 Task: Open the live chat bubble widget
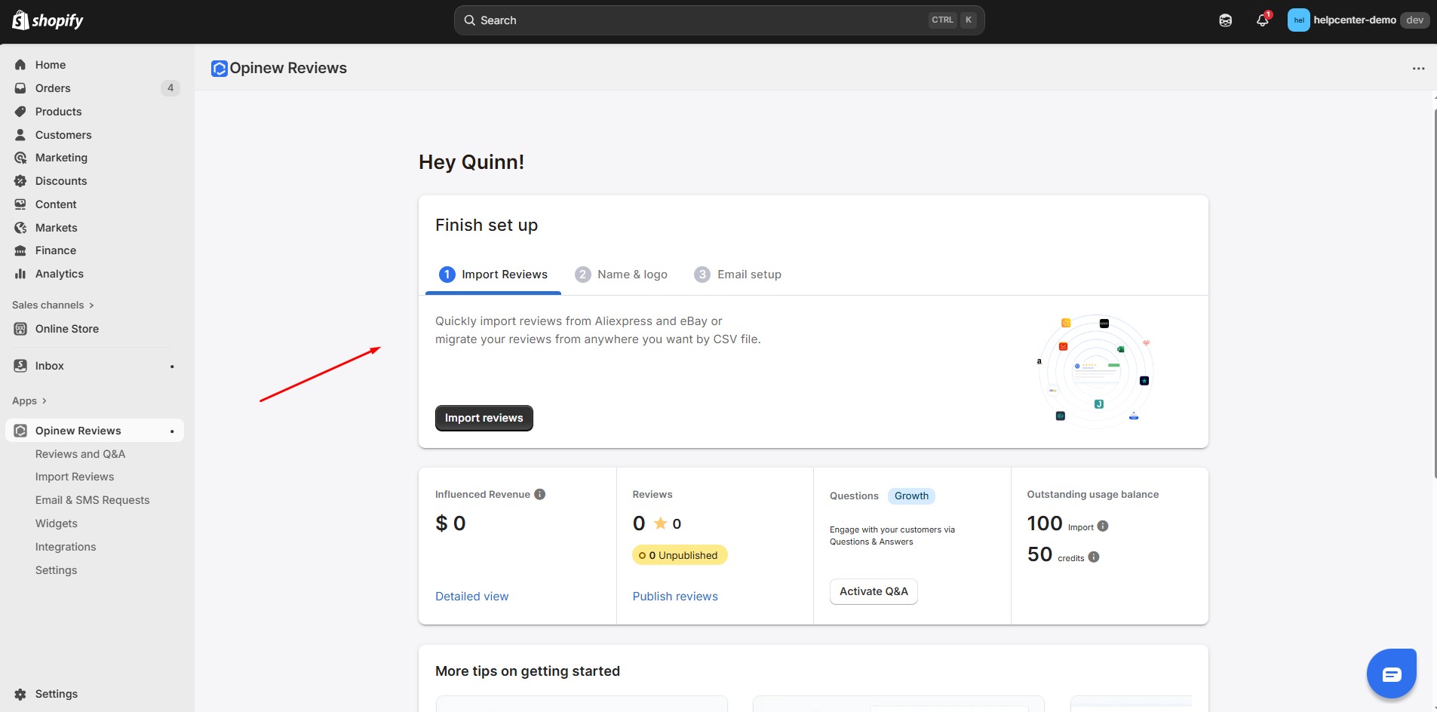point(1391,674)
